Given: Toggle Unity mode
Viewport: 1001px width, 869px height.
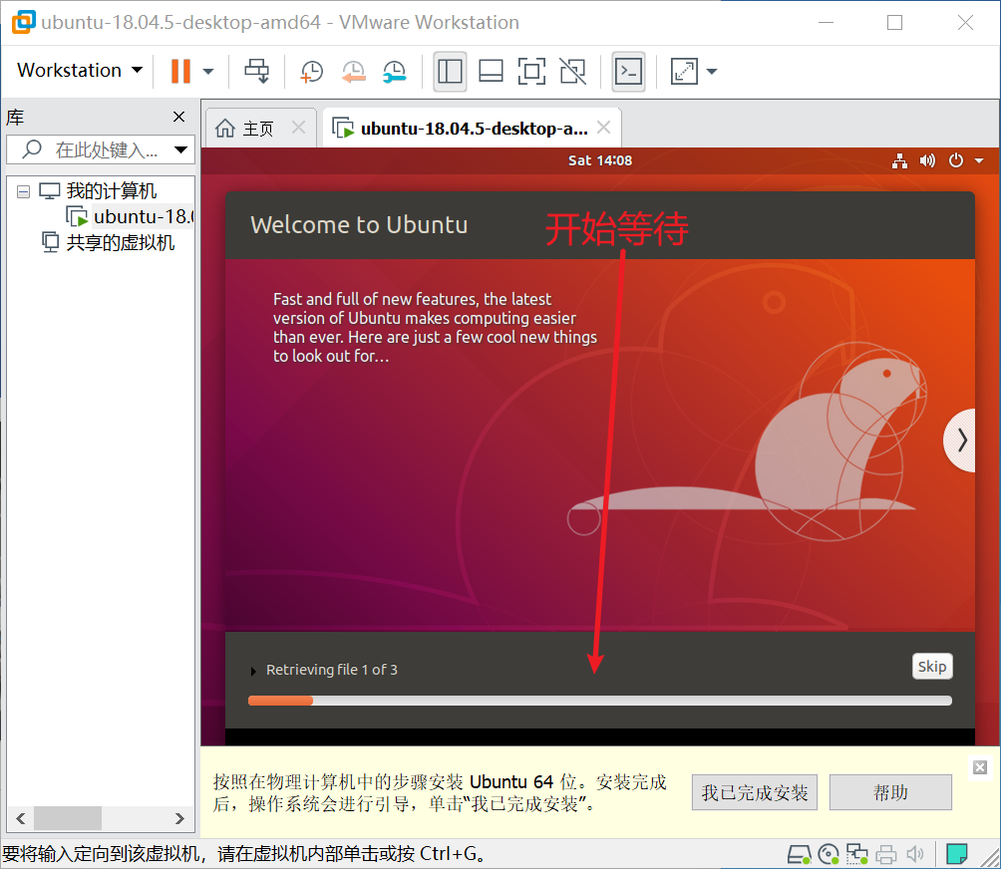Looking at the screenshot, I should (572, 72).
